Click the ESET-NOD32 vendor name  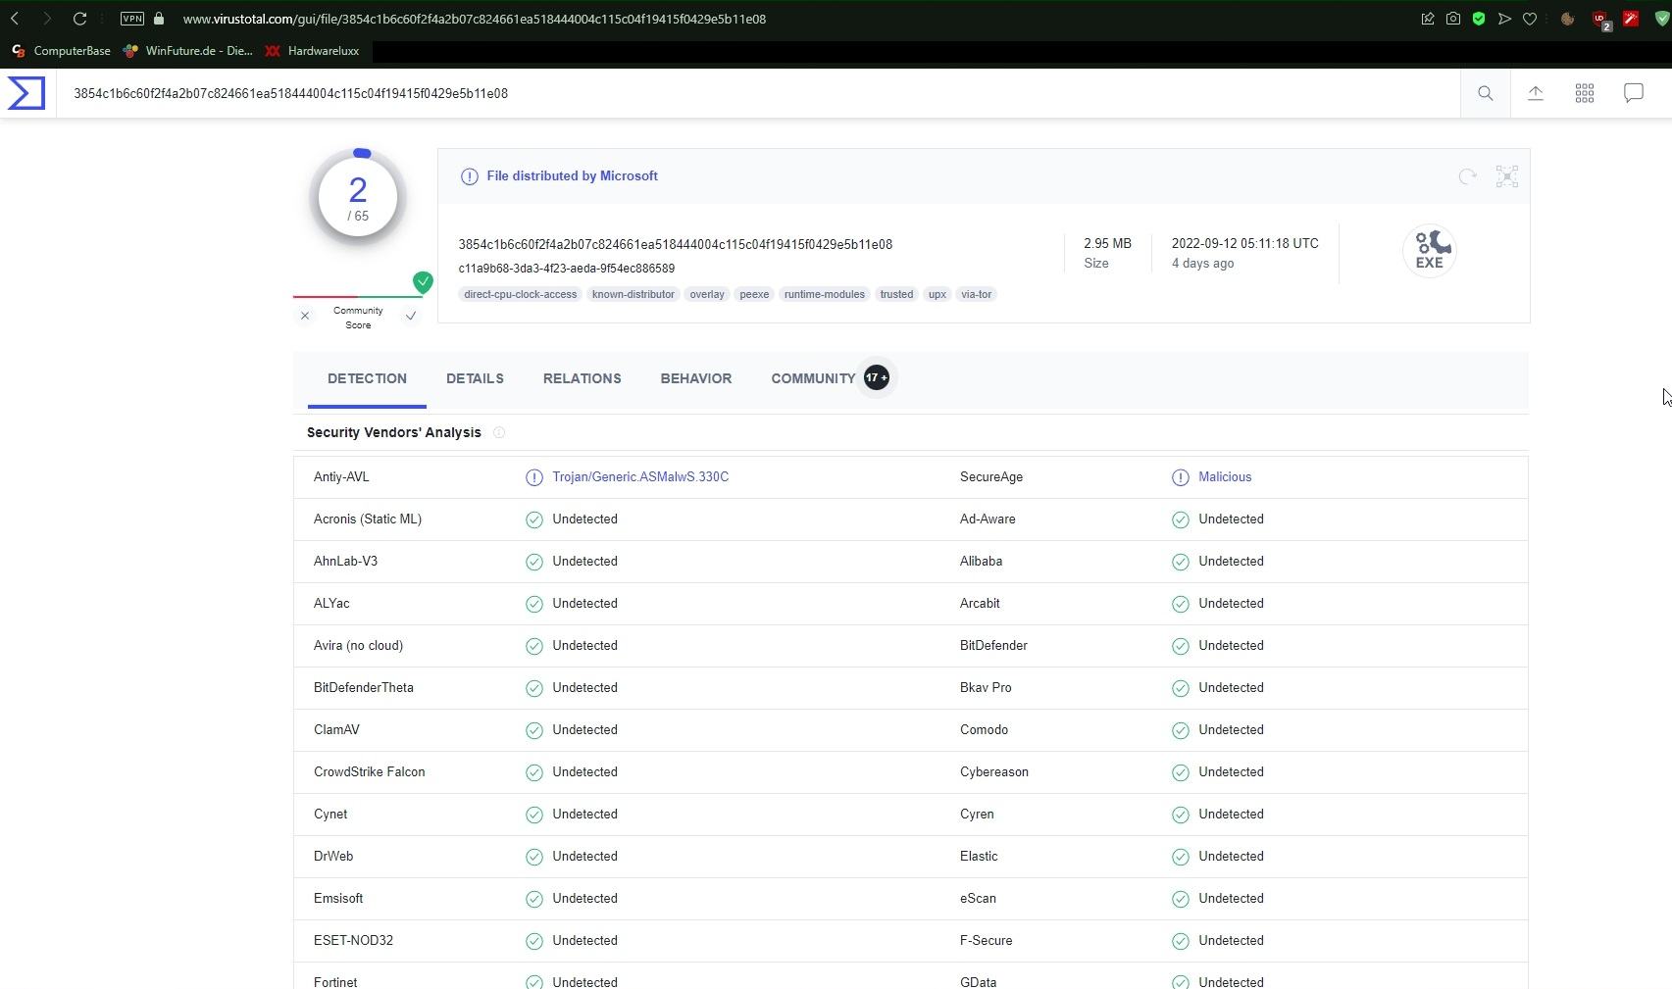coord(353,941)
